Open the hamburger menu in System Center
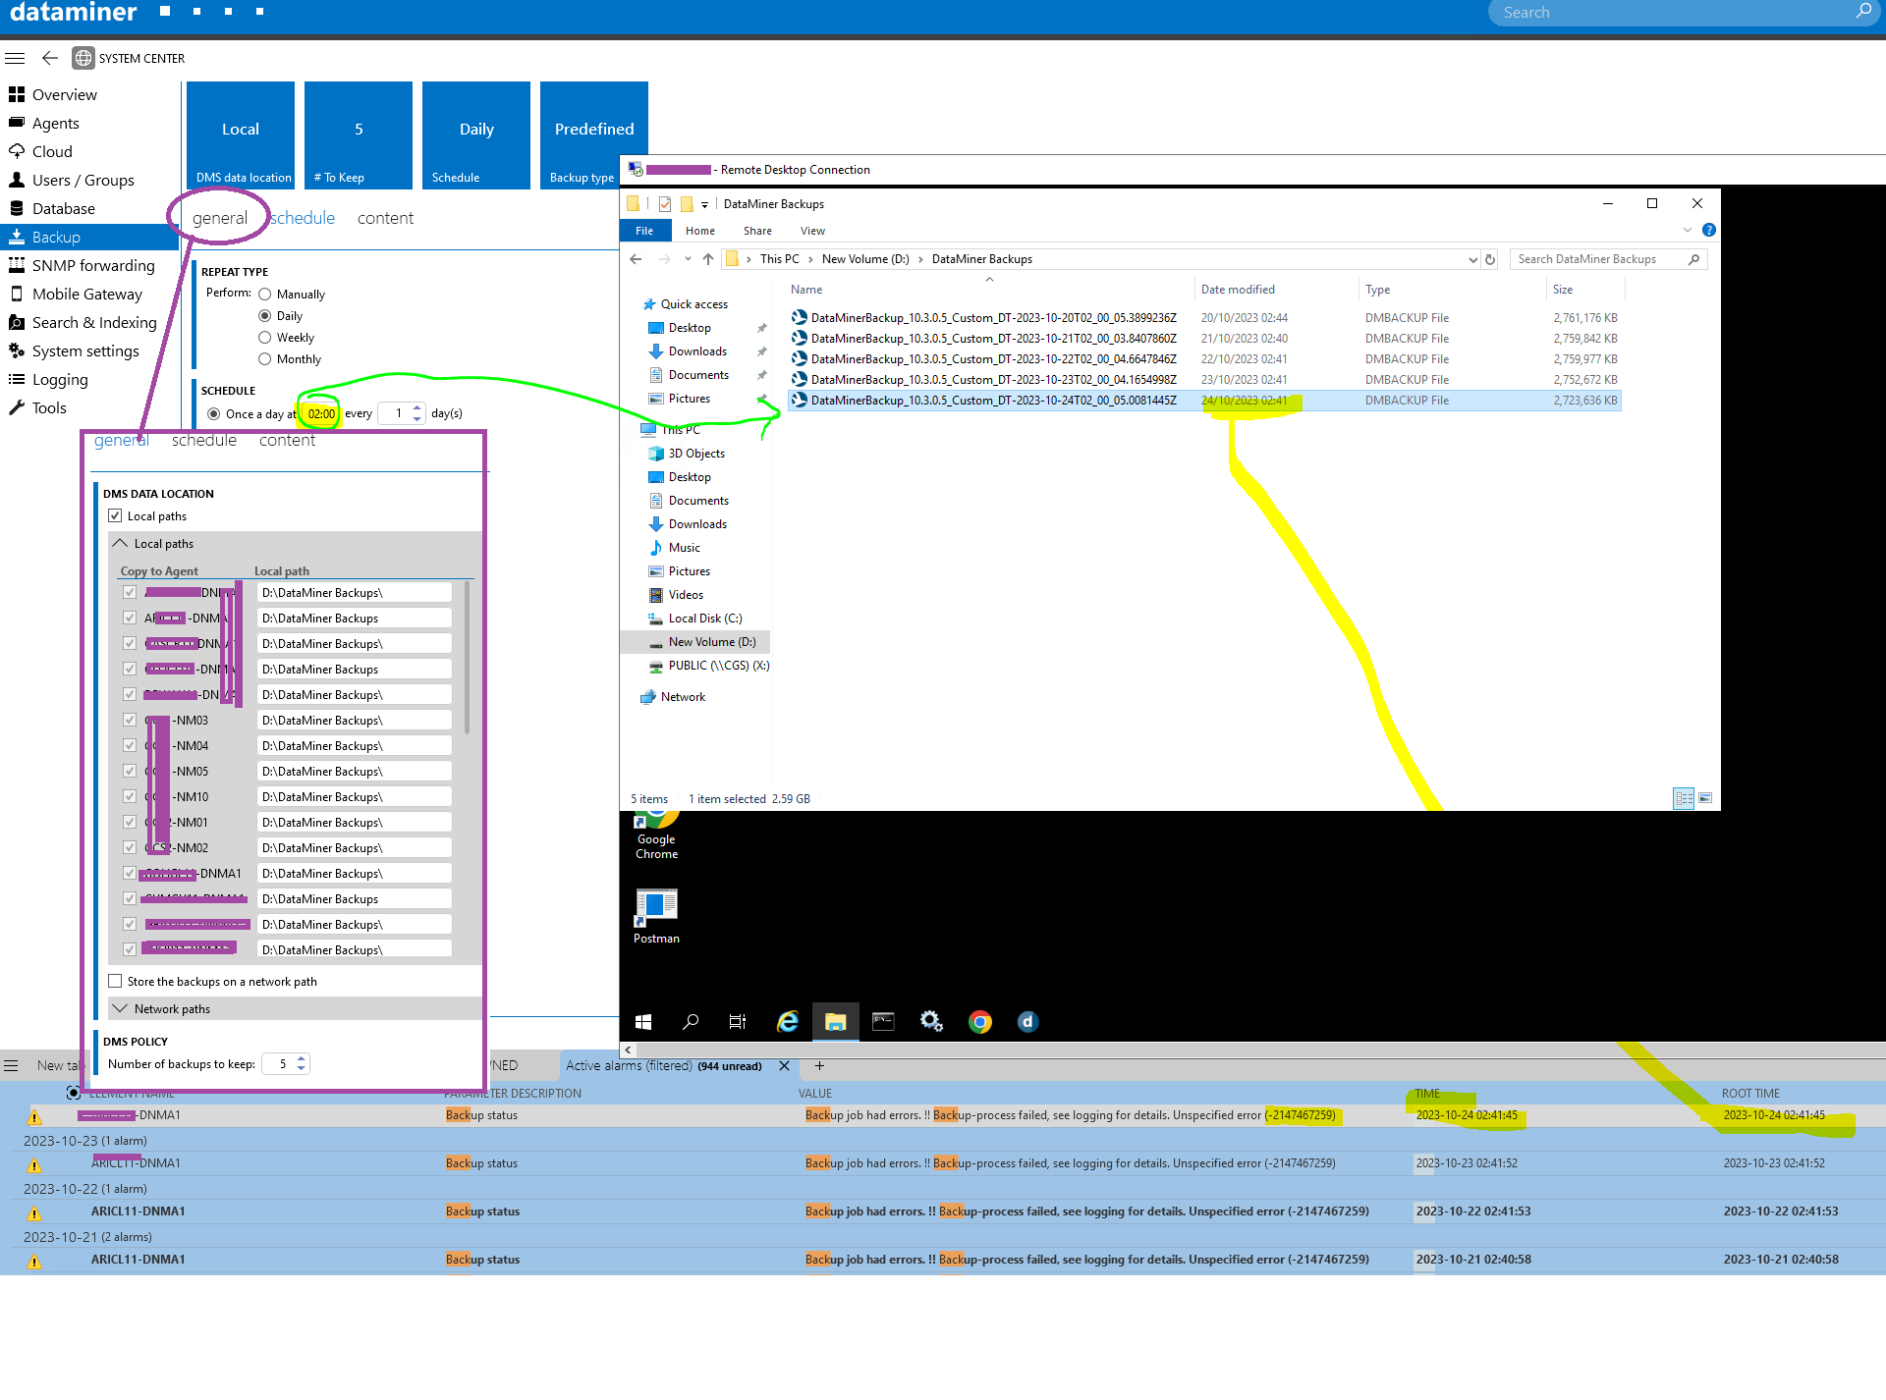The width and height of the screenshot is (1886, 1400). tap(15, 58)
